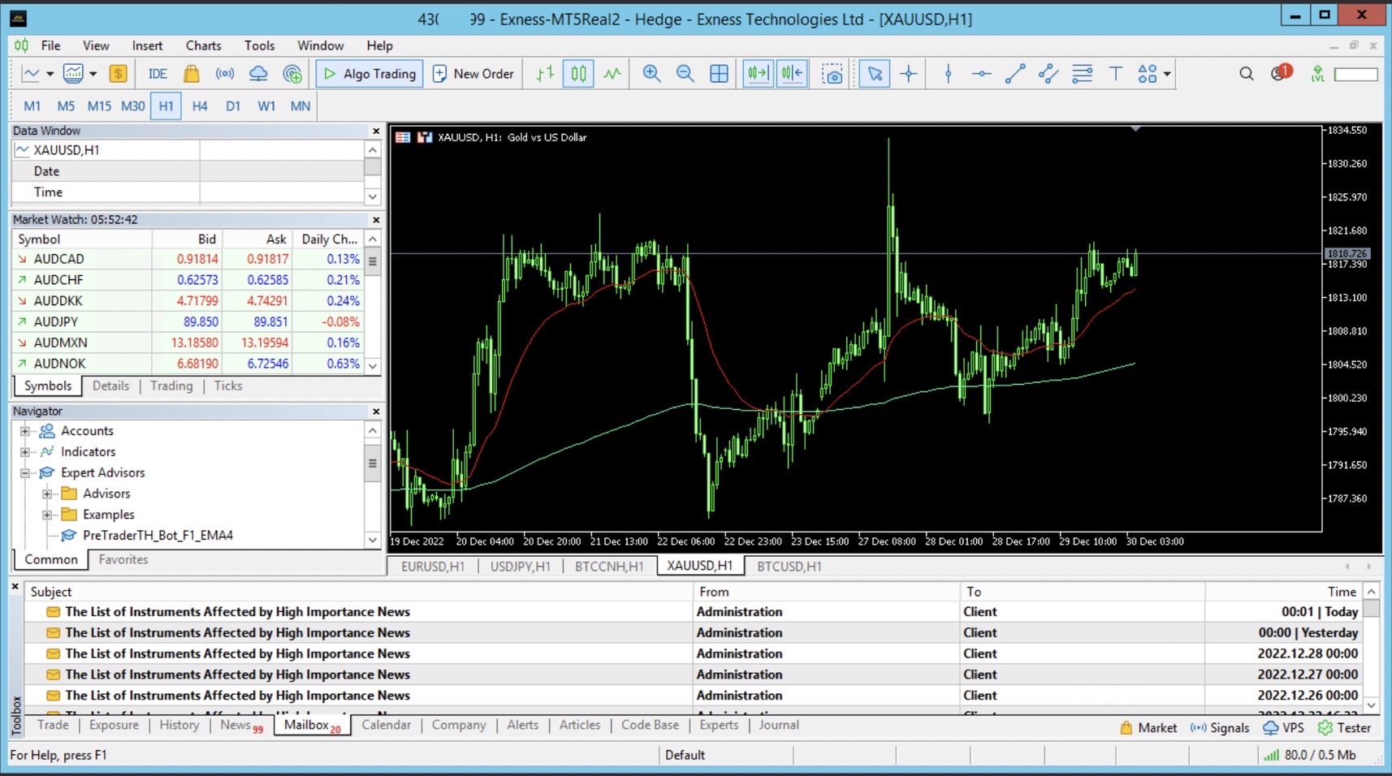Select the AUDJPY symbol row
The image size is (1392, 776).
[x=188, y=322]
